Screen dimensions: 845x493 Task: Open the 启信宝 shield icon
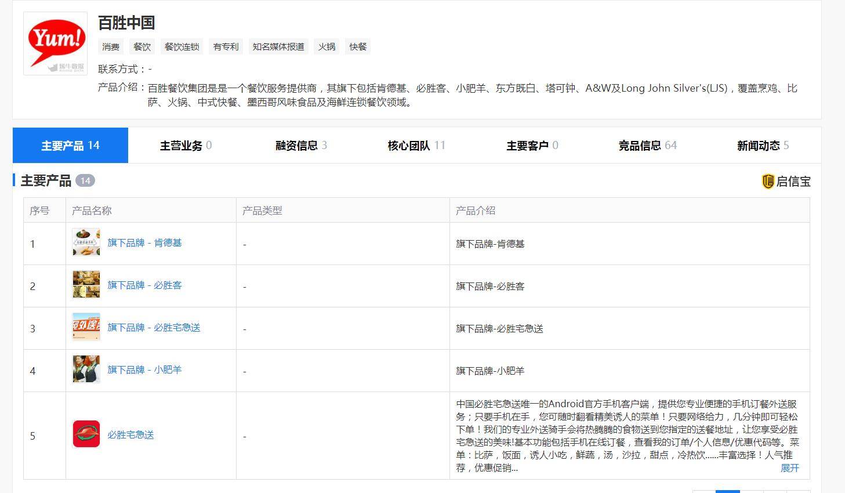(768, 181)
